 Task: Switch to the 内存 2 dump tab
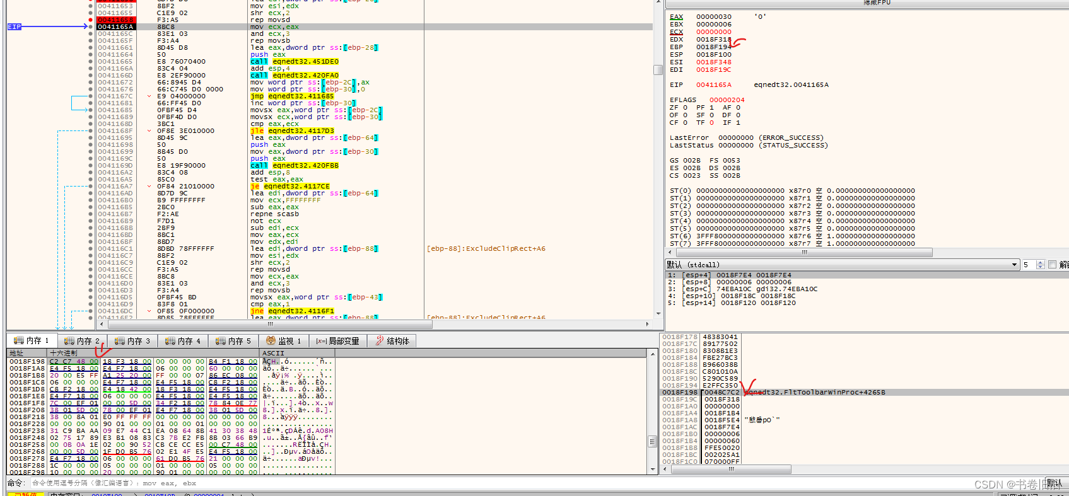pos(82,340)
